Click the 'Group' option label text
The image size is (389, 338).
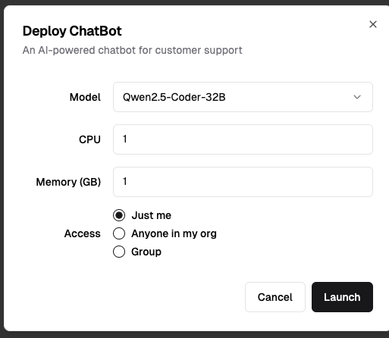coord(146,252)
